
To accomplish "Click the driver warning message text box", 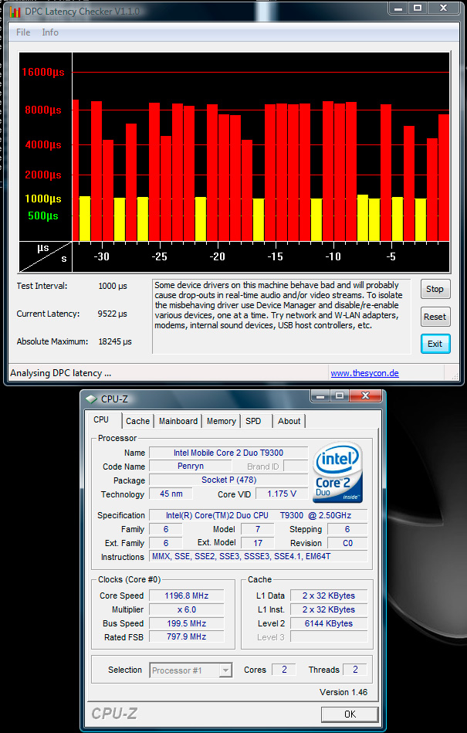I will click(x=282, y=317).
